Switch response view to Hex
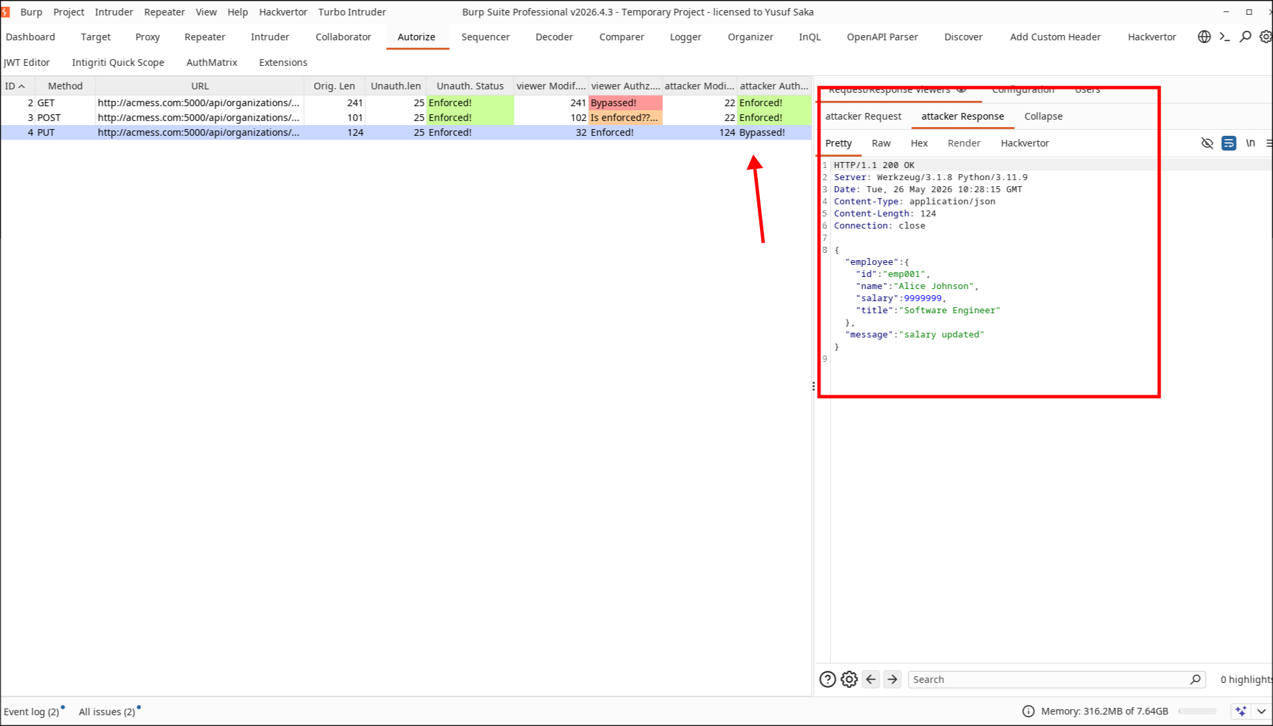 (919, 143)
